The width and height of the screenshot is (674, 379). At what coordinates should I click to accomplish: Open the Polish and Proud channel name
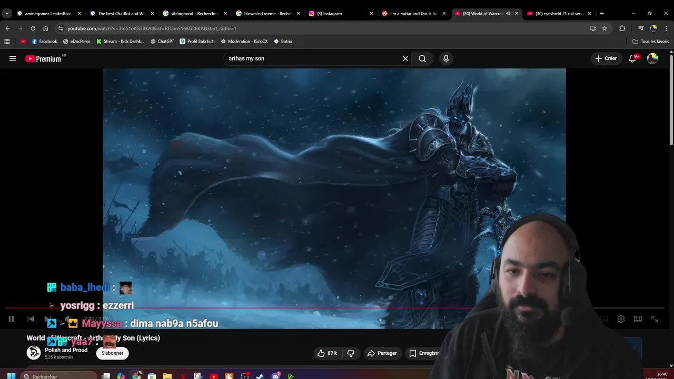66,350
